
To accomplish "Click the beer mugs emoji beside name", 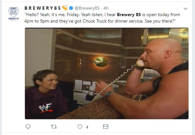I will [x=65, y=8].
